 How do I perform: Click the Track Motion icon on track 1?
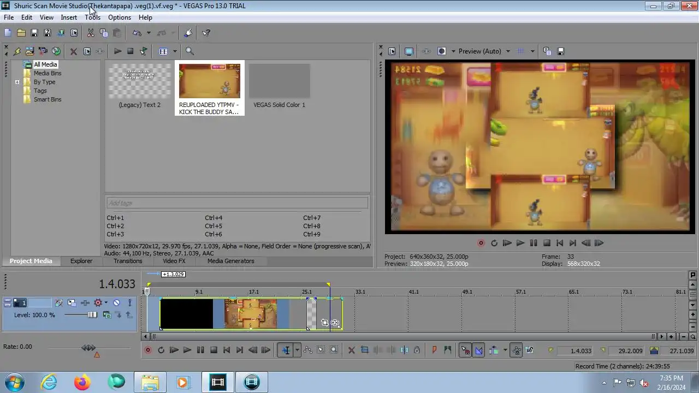tap(72, 302)
